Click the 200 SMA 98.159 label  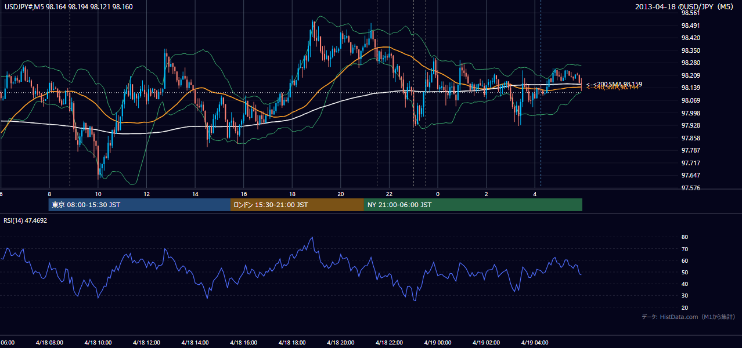614,84
